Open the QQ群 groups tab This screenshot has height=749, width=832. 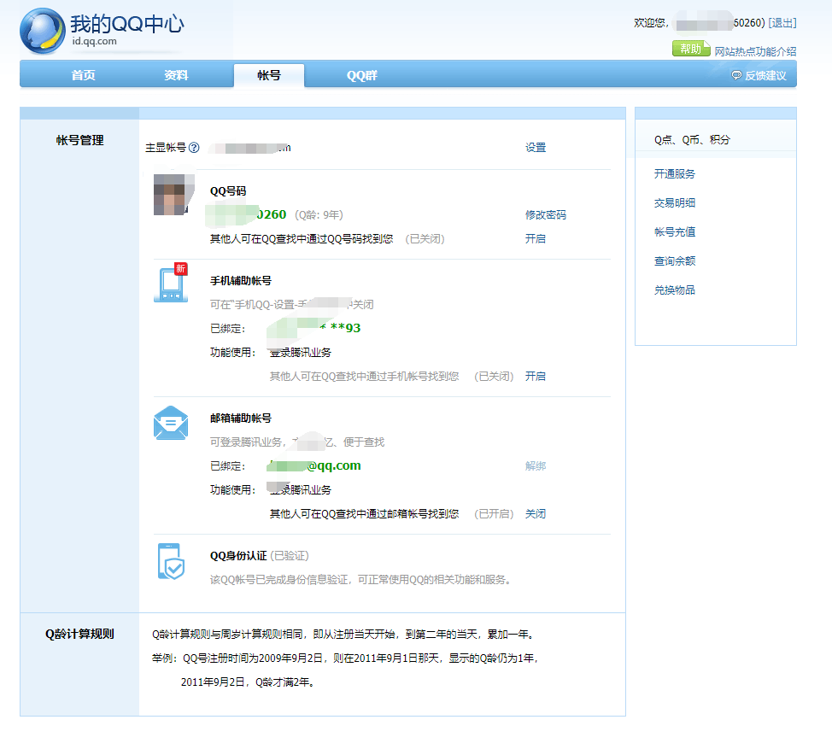361,75
